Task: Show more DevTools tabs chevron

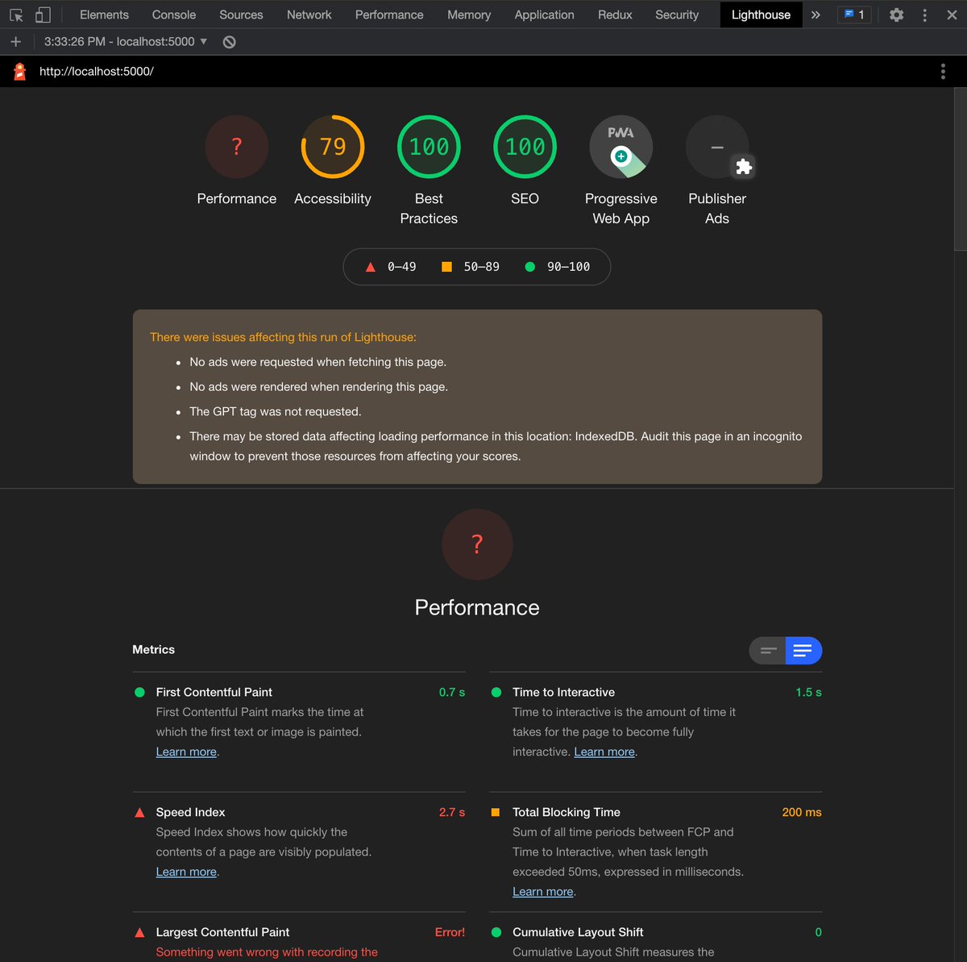Action: click(x=816, y=15)
